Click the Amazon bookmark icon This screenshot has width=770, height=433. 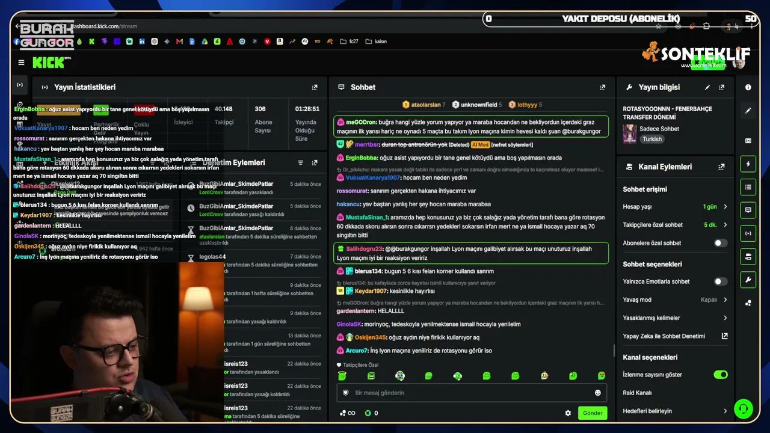[x=280, y=41]
